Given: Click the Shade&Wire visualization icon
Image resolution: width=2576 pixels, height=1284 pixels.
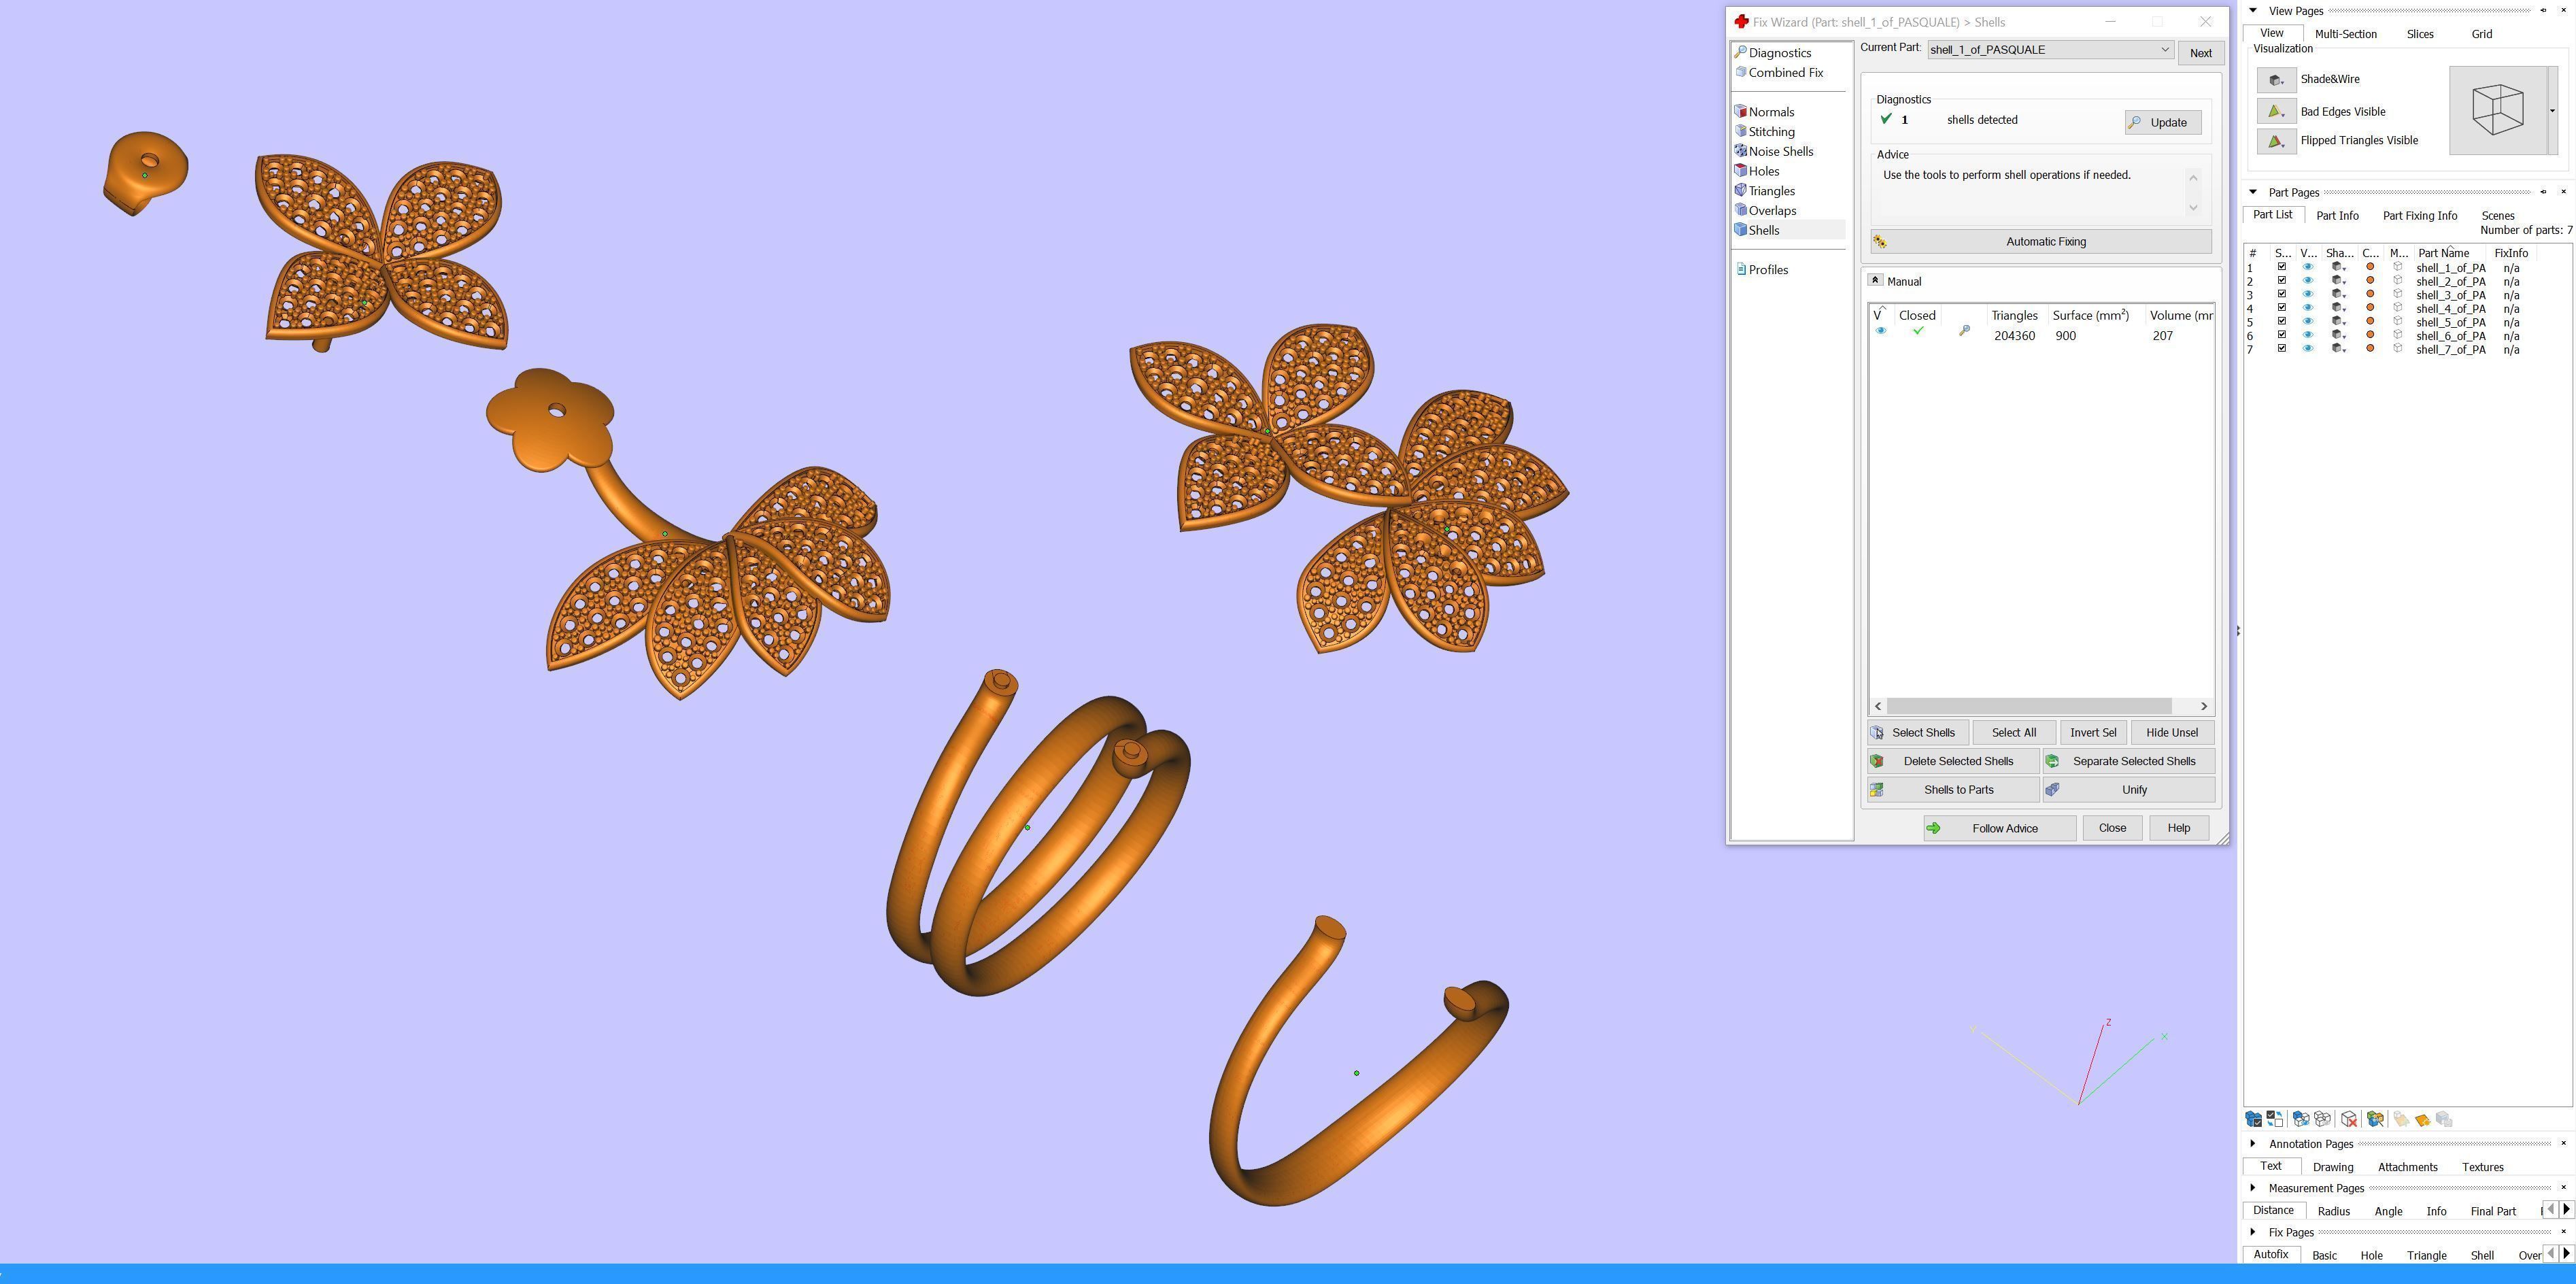Looking at the screenshot, I should [2276, 80].
